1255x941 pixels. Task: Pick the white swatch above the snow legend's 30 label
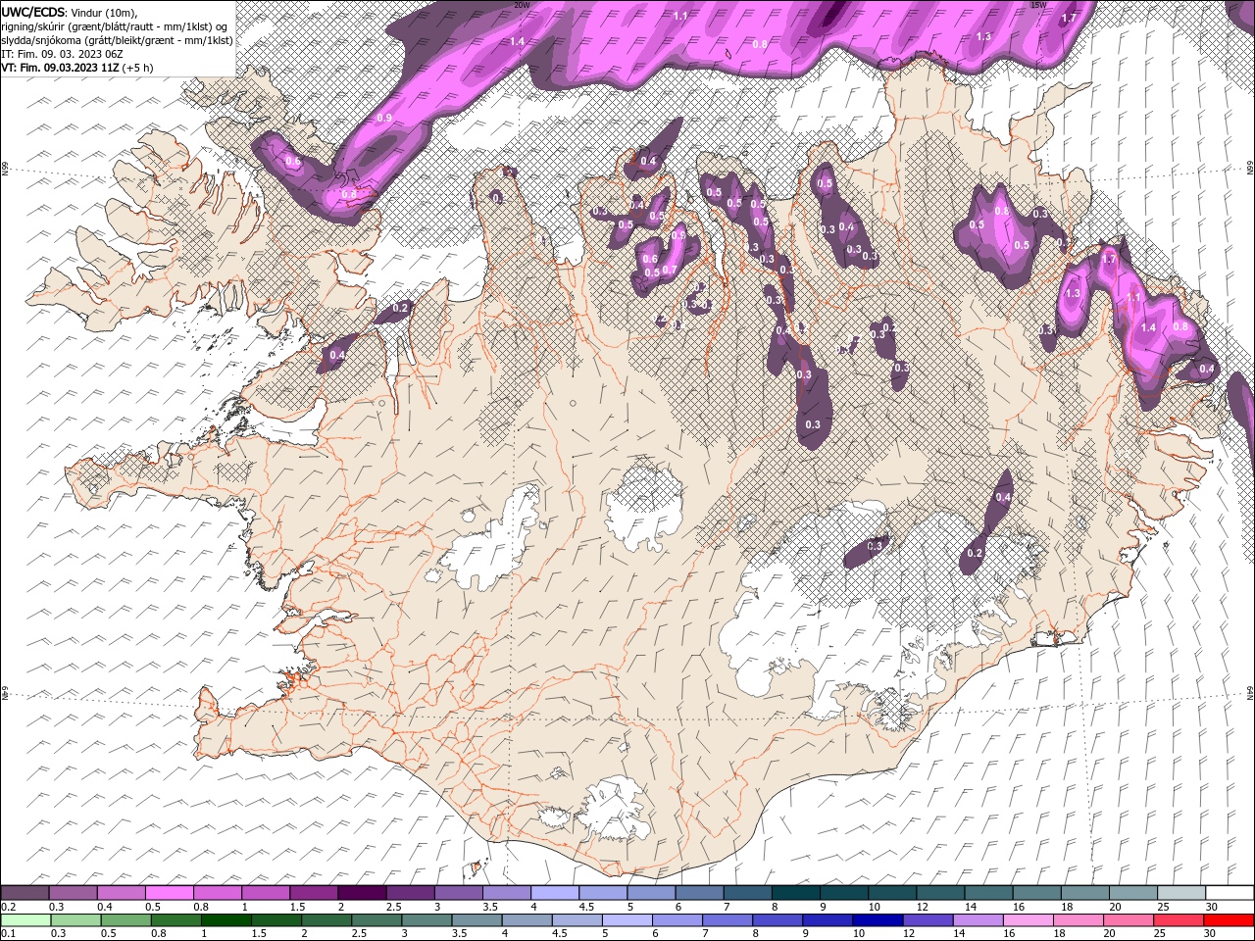[x=1229, y=893]
